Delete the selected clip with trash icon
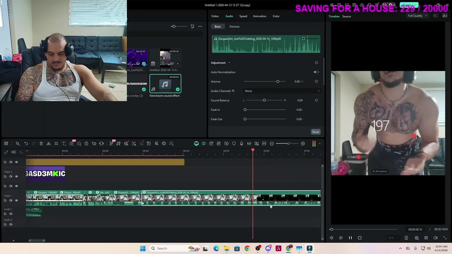Viewport: 452px width, 254px height. pos(41,144)
